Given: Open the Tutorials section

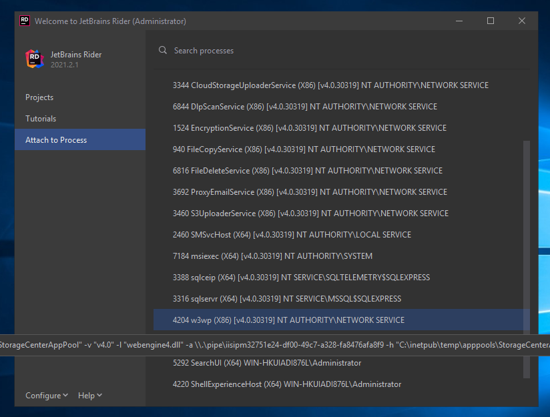Looking at the screenshot, I should pos(41,119).
